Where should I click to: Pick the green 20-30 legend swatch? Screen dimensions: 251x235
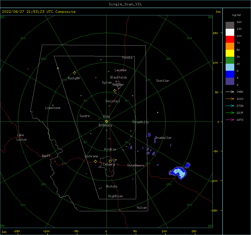pyautogui.click(x=230, y=60)
